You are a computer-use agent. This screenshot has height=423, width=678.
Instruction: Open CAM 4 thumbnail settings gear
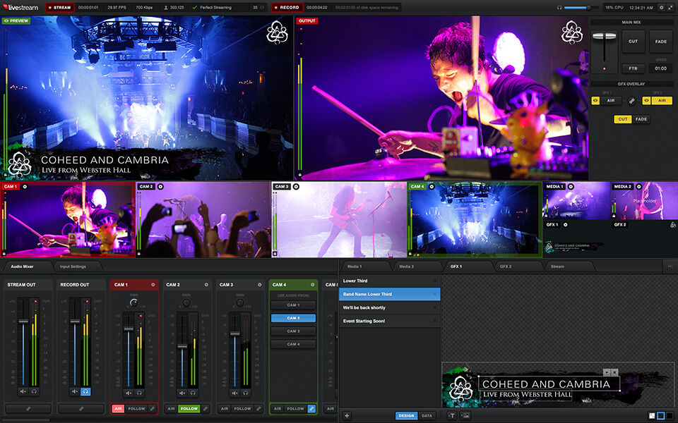click(432, 186)
